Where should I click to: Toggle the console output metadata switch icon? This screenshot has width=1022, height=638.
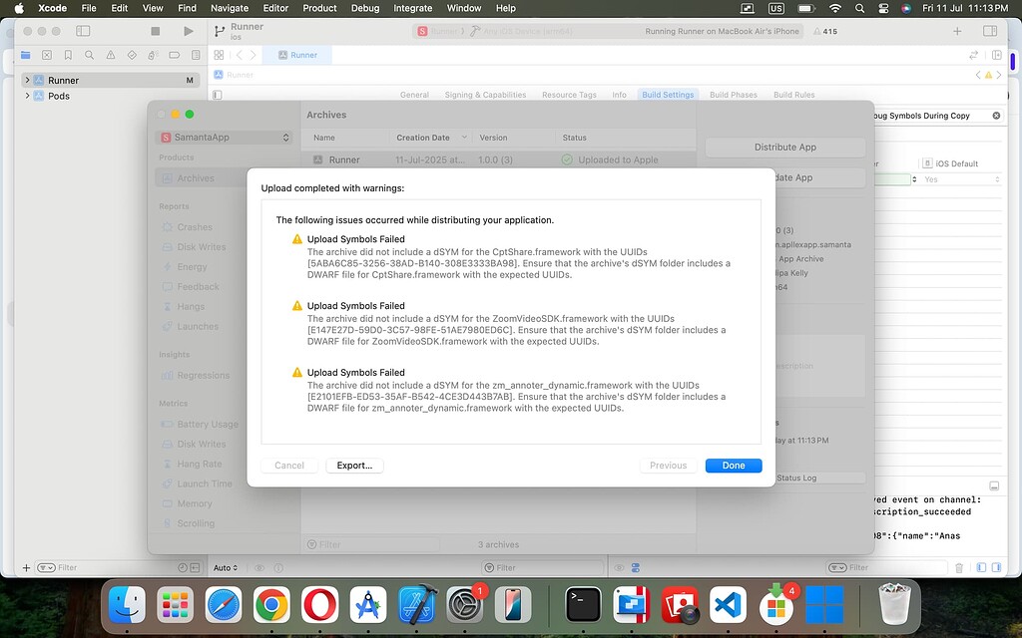(636, 567)
